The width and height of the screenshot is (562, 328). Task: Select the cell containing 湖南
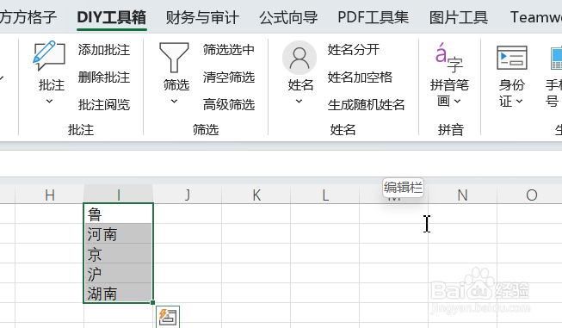click(x=118, y=293)
